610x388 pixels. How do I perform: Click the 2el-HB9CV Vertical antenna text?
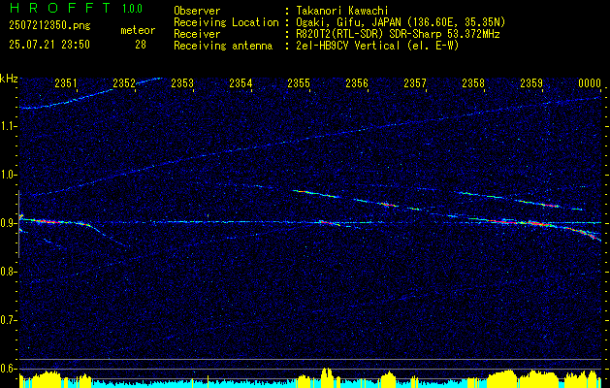(x=377, y=46)
